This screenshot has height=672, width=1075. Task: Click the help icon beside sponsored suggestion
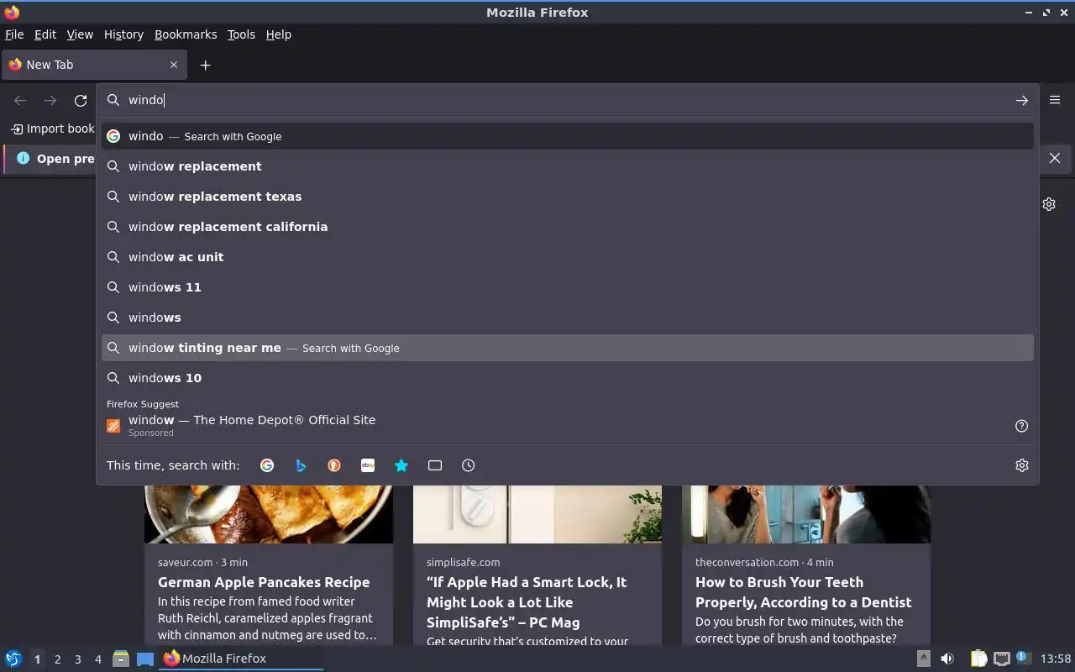(1021, 426)
